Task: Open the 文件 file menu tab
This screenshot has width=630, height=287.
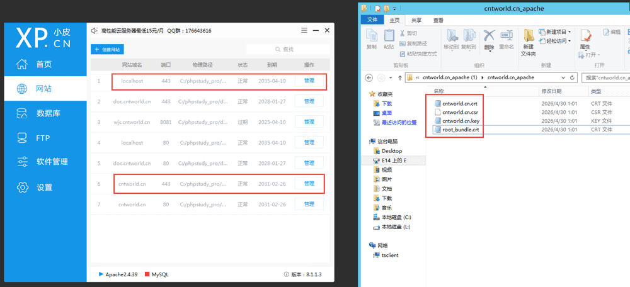Action: click(372, 20)
